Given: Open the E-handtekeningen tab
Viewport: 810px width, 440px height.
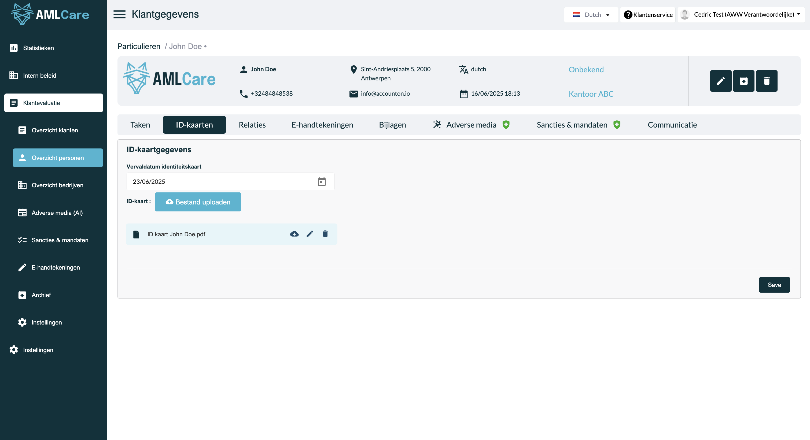Looking at the screenshot, I should (x=322, y=125).
